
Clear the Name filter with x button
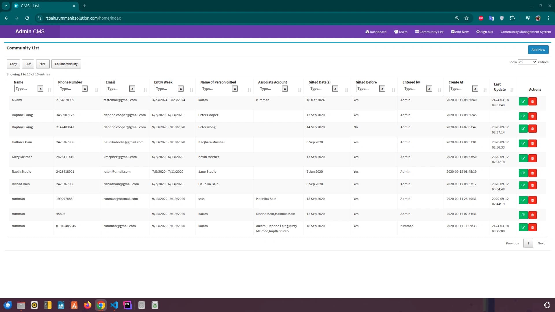41,89
